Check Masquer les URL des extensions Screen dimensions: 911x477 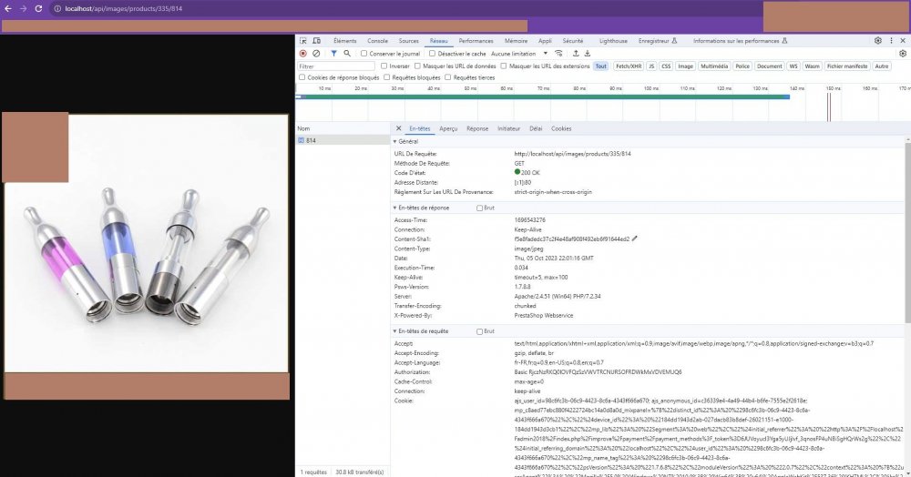point(504,66)
